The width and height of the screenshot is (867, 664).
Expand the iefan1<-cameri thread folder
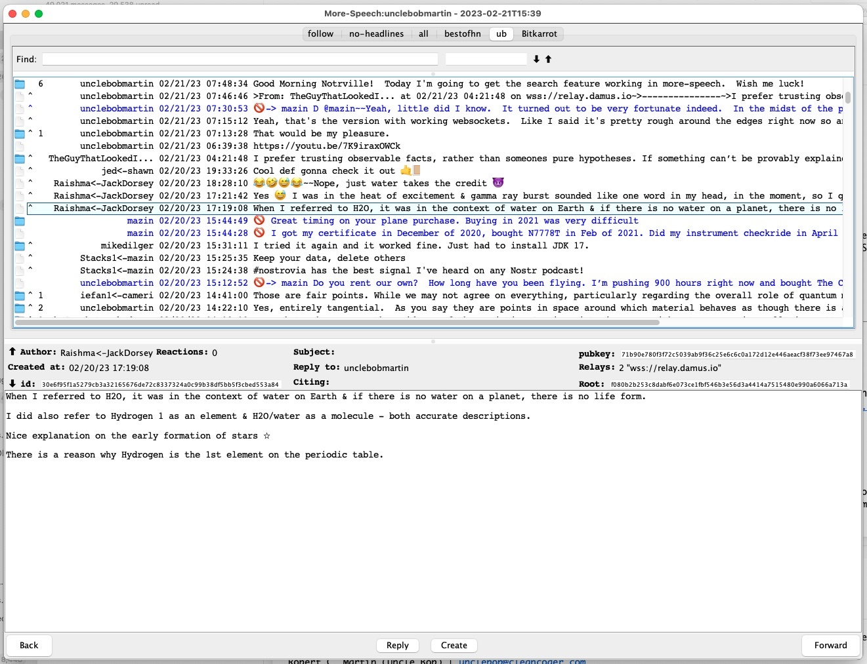pos(20,296)
